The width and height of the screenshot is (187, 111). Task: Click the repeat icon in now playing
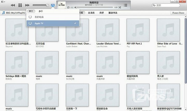(x=68, y=8)
